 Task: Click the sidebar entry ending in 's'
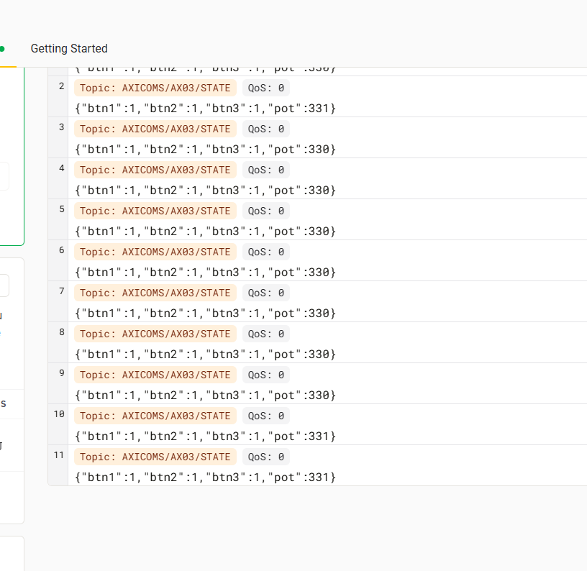pos(4,403)
